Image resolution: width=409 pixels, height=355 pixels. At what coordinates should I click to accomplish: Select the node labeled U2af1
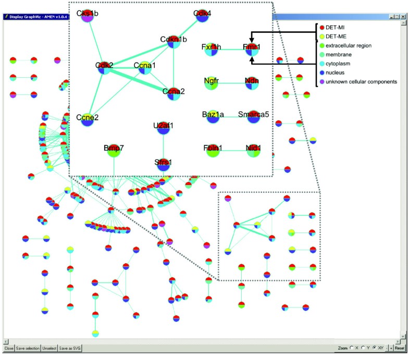163,128
